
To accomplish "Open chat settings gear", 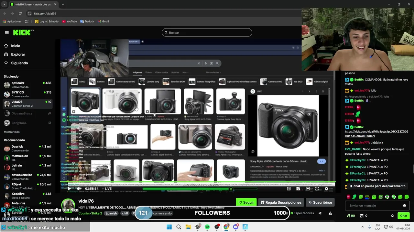I will pyautogui.click(x=392, y=216).
